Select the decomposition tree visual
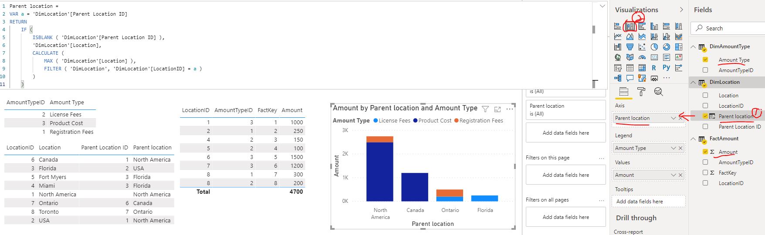Screen dimensions: 765x235 [618, 78]
